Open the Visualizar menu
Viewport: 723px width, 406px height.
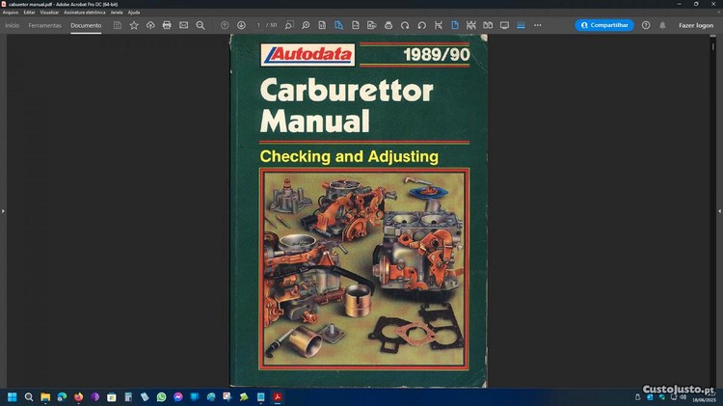tap(49, 13)
